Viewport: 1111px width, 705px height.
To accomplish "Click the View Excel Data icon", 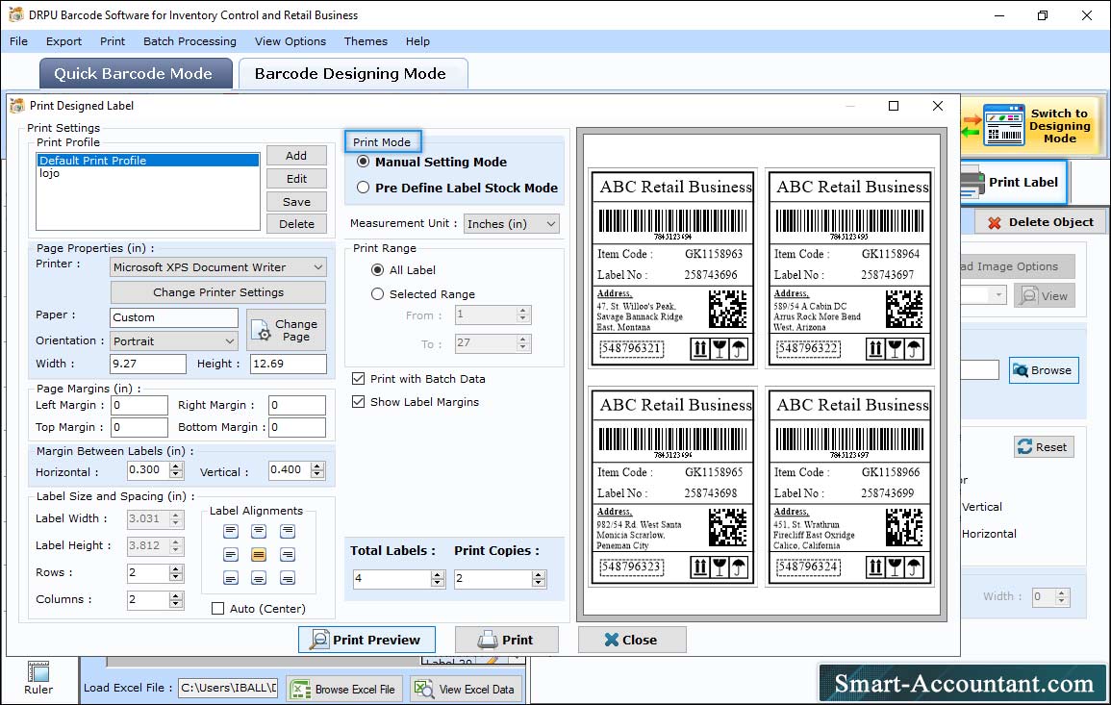I will tap(423, 690).
